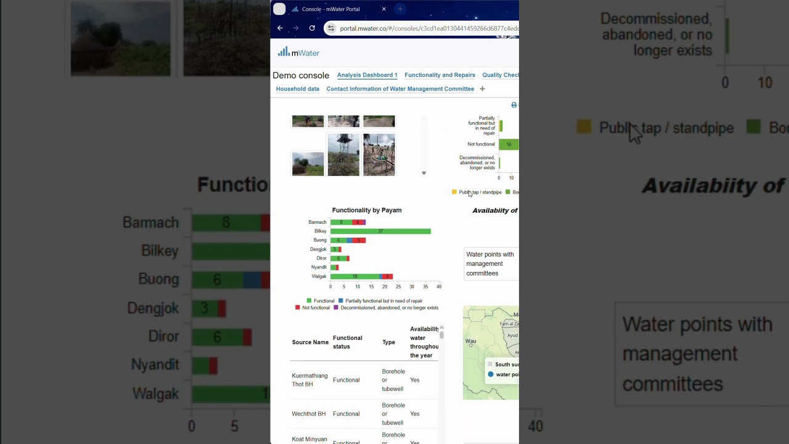Click the green Borehole legend swatch
The height and width of the screenshot is (444, 789).
508,192
